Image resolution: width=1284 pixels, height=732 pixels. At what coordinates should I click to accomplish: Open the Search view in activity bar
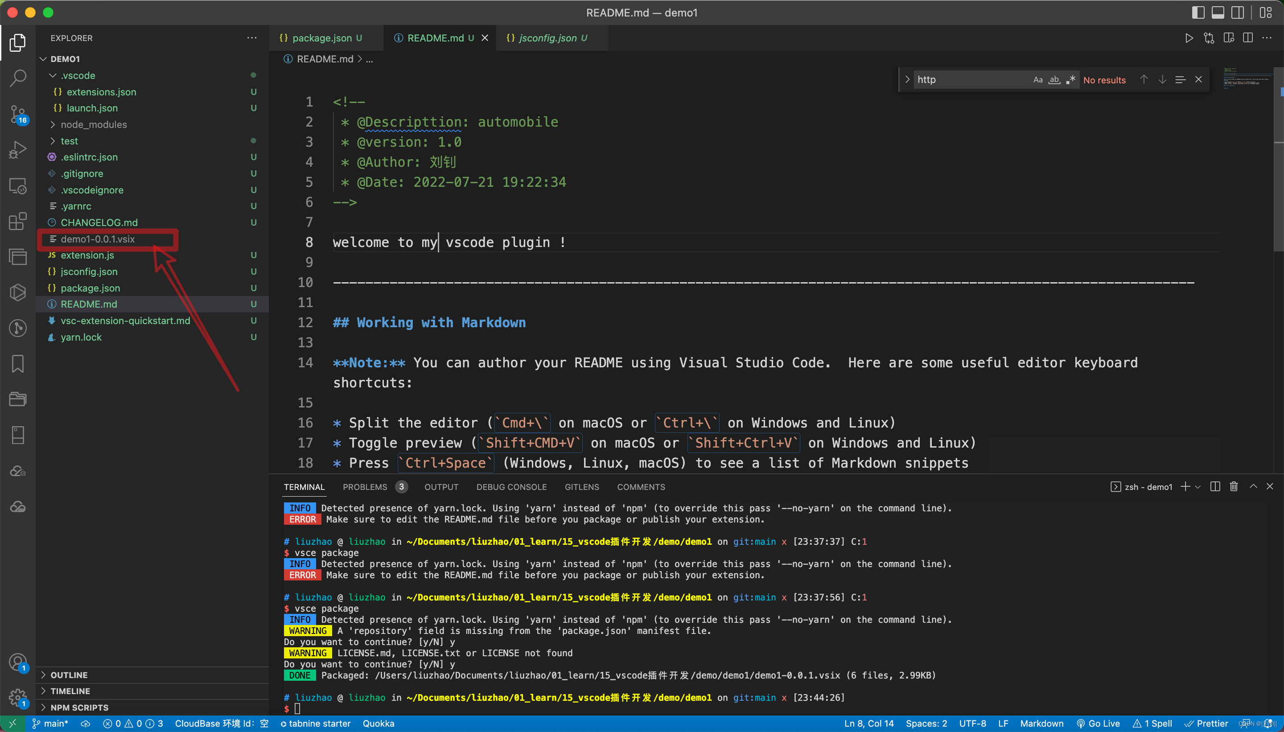point(18,78)
